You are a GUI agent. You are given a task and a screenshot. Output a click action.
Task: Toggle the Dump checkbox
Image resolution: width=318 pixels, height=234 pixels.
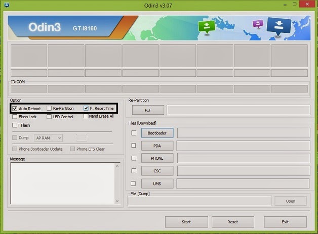click(x=15, y=137)
